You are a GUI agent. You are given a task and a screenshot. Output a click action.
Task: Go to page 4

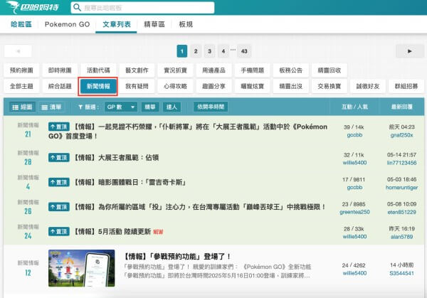[223, 51]
